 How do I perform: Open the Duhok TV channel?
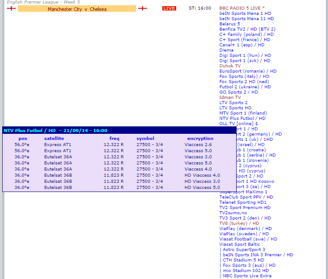tap(230, 66)
